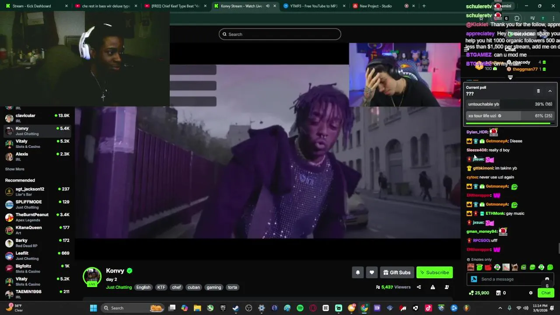This screenshot has width=560, height=315.
Task: Open Steam from the taskbar
Action: tap(236, 308)
